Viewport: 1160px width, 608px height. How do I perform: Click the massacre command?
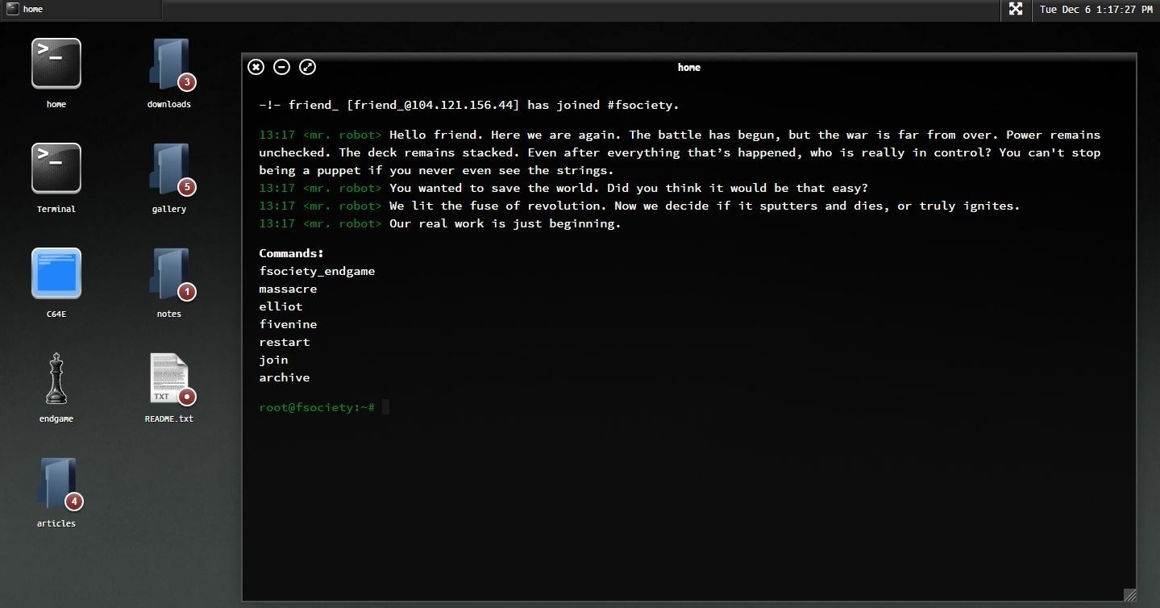pos(288,289)
